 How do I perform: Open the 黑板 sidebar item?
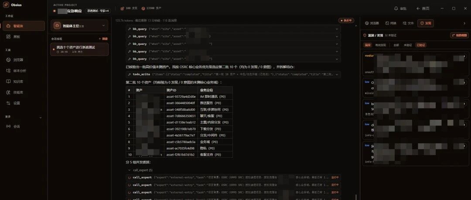click(x=24, y=37)
